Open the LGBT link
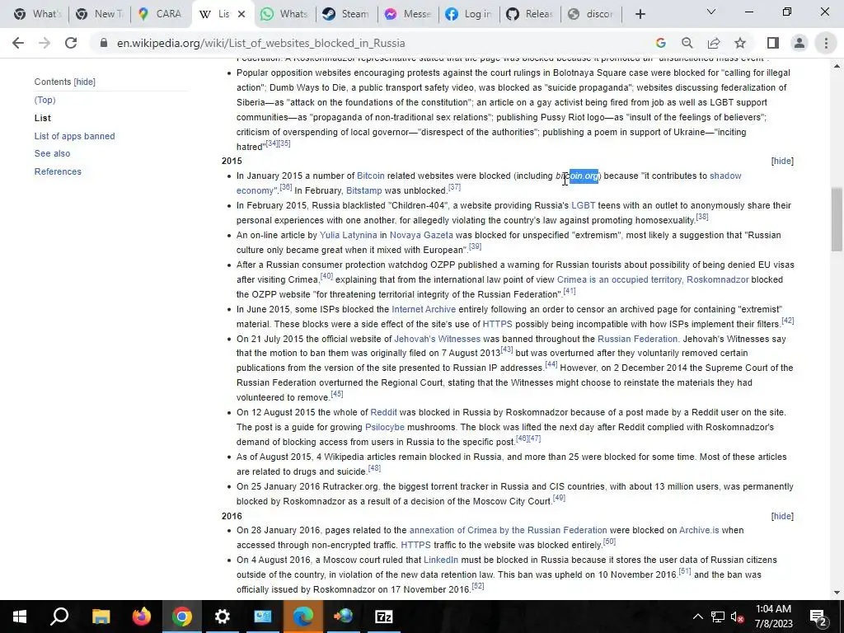844x633 pixels. point(583,205)
